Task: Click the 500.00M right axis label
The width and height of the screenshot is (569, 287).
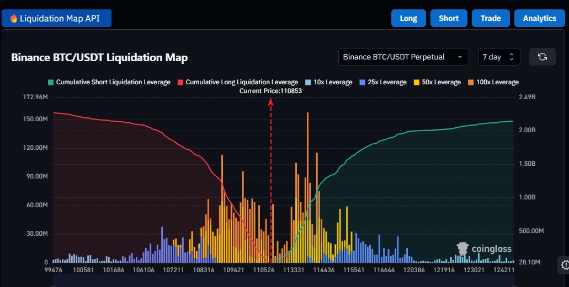Action: (x=531, y=231)
